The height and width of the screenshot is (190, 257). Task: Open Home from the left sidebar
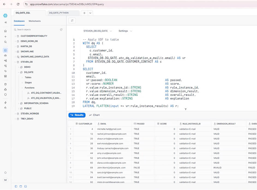[5, 31]
